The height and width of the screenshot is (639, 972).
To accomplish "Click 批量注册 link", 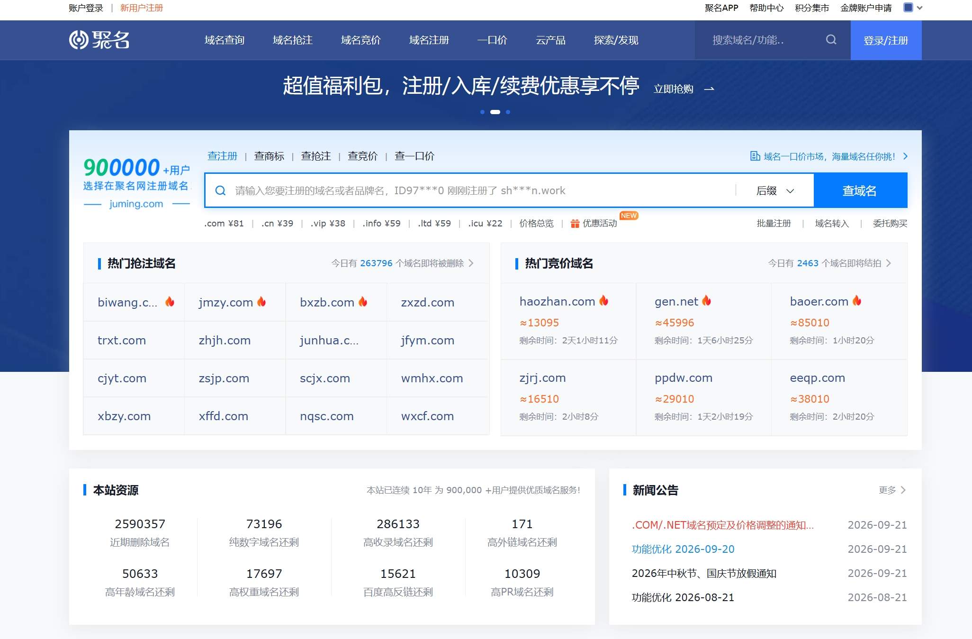I will (x=774, y=223).
